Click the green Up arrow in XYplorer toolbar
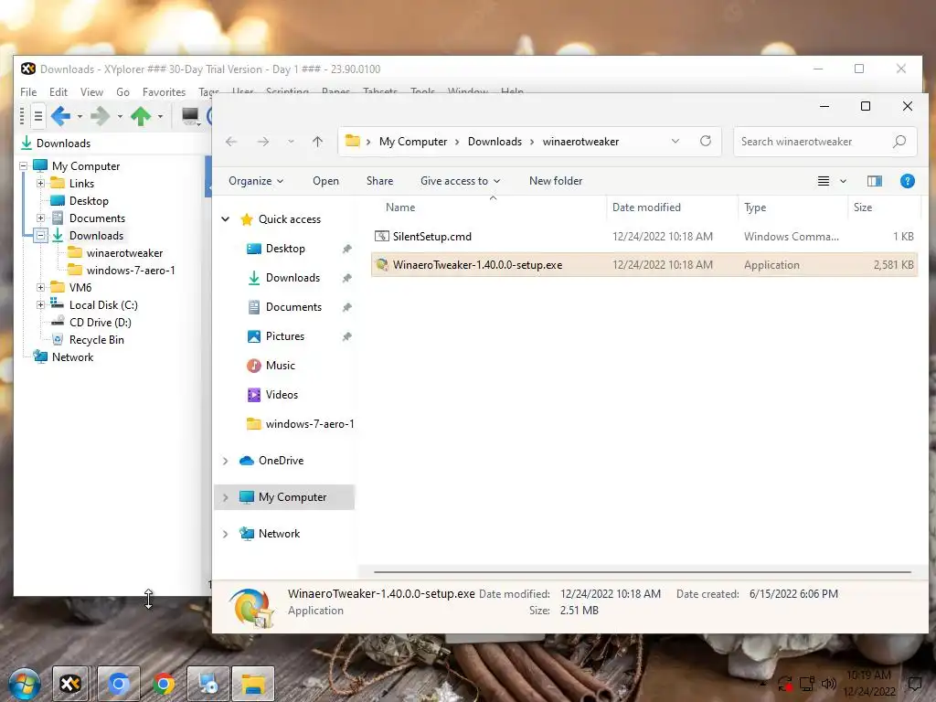This screenshot has width=936, height=702. [141, 116]
